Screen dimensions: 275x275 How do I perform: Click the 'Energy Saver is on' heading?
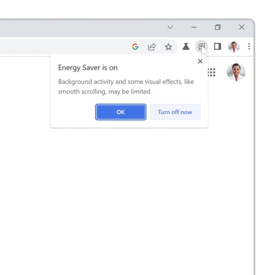[x=88, y=68]
